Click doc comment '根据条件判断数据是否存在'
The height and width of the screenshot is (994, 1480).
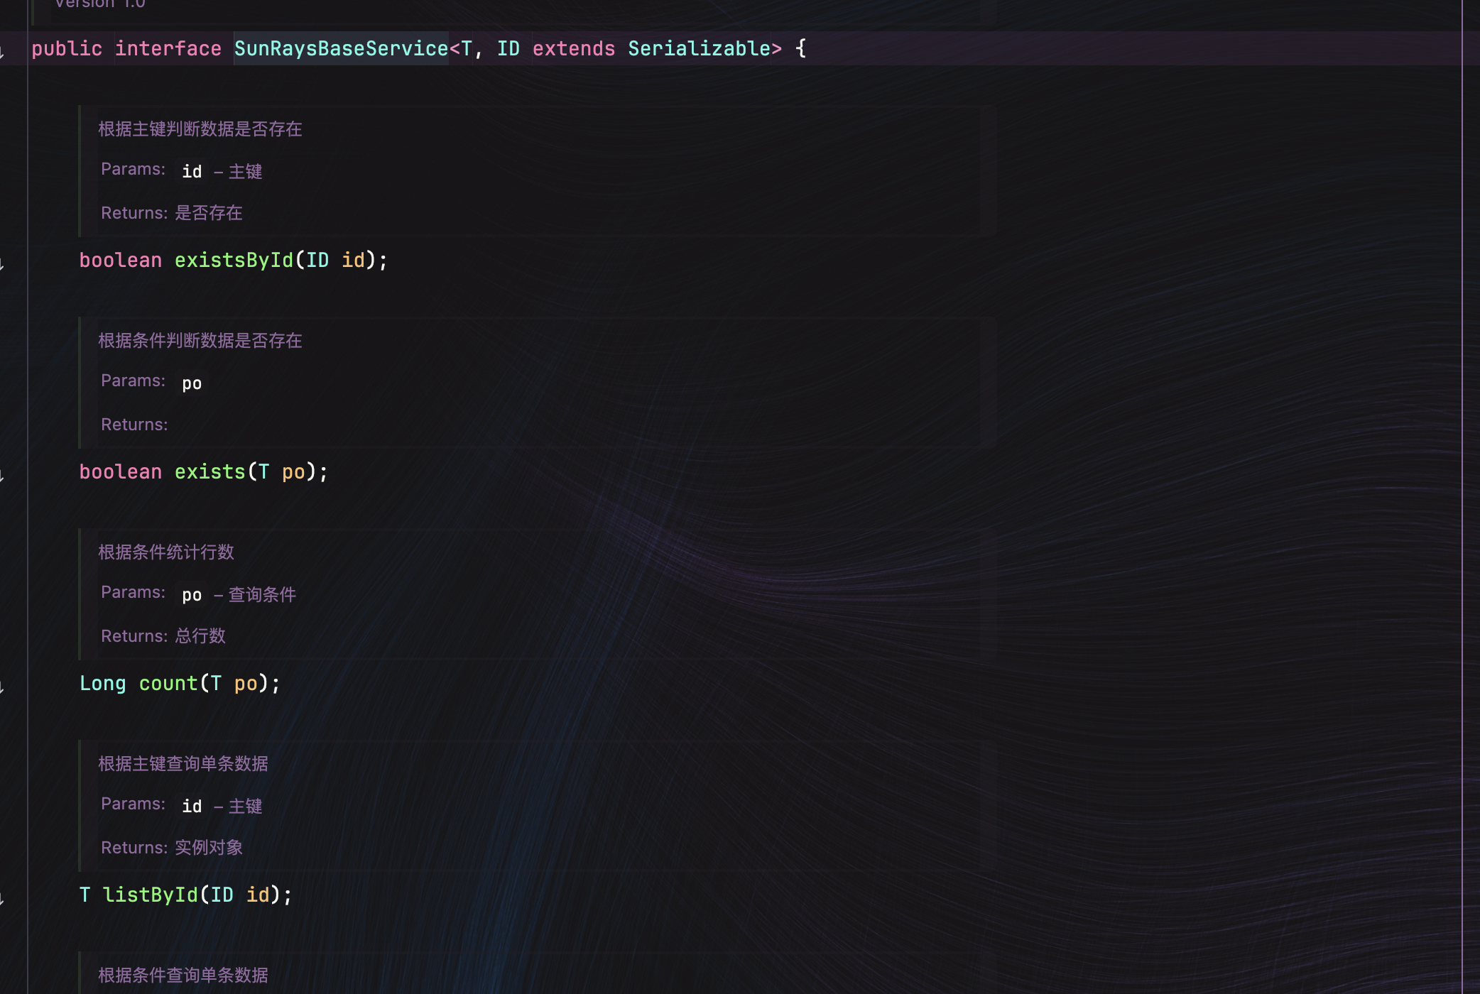[200, 340]
